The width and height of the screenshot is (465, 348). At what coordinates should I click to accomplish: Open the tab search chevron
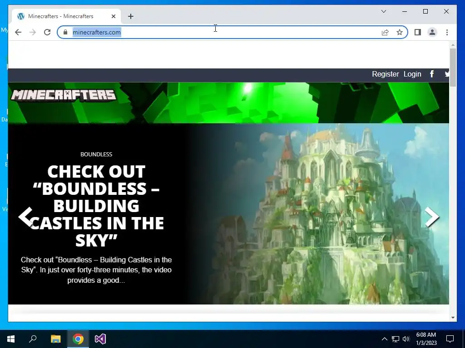coord(383,11)
